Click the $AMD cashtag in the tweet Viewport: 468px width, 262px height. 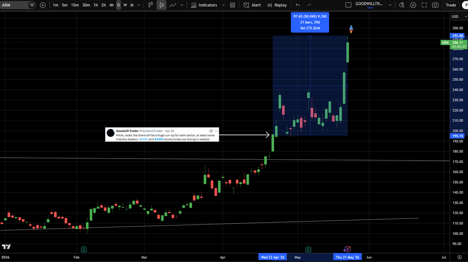pos(143,139)
